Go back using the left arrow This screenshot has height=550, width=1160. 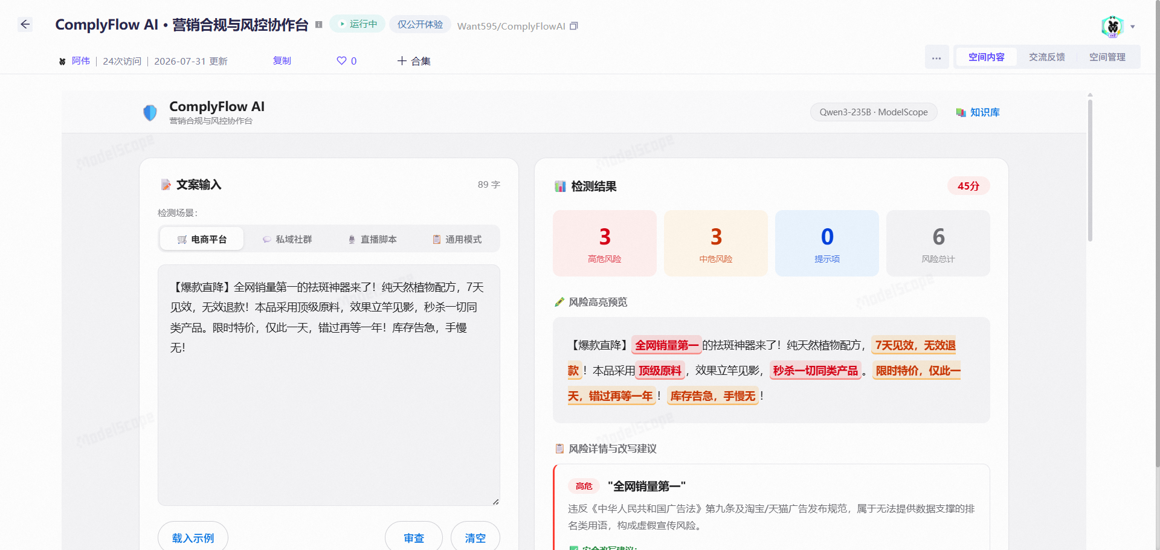click(25, 24)
